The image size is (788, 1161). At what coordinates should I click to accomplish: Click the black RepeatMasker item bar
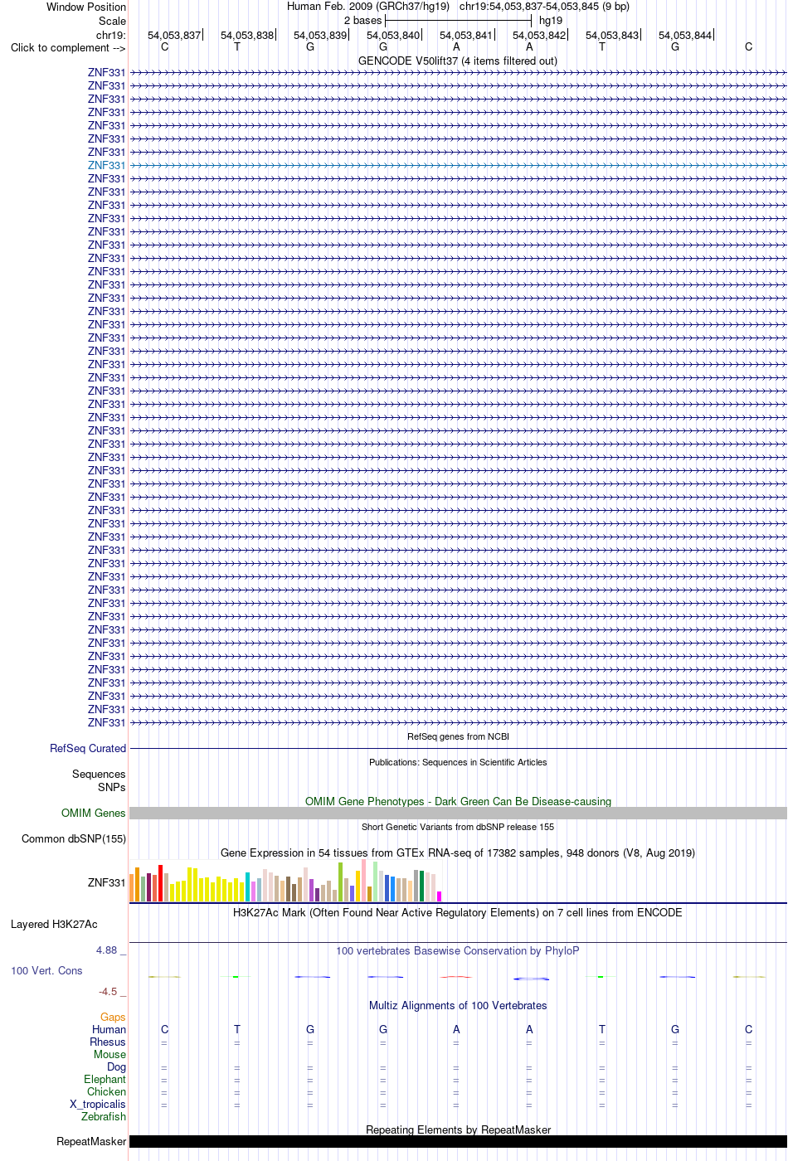pyautogui.click(x=458, y=1141)
